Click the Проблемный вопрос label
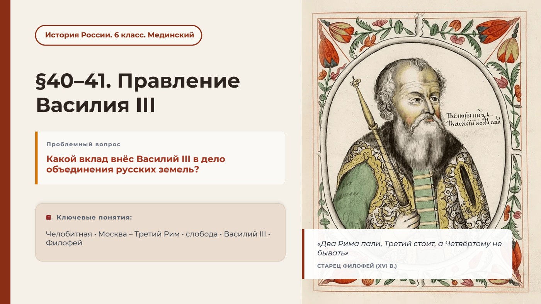Screen dimensions: 541x304 coord(83,144)
